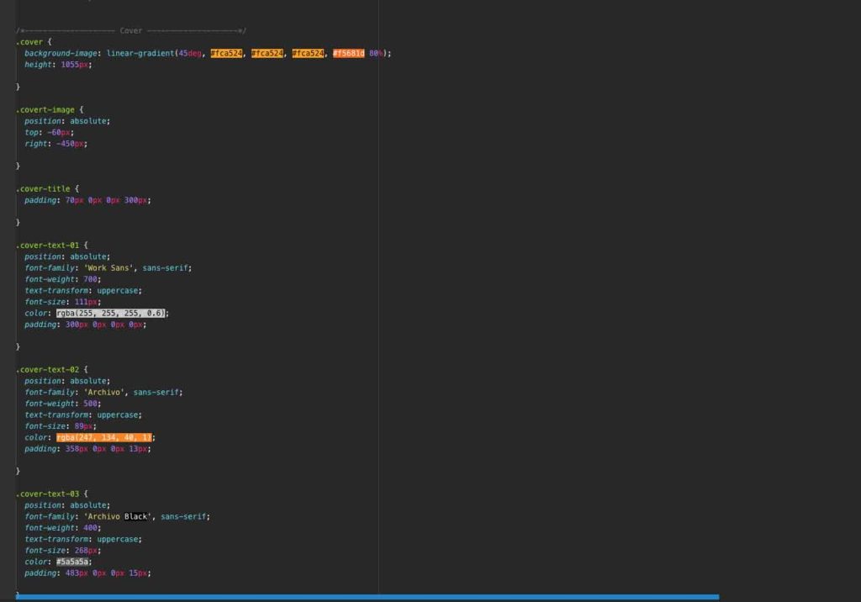
Task: Click the rgba(255, 255, 255, 0.6) color value
Action: [x=112, y=313]
